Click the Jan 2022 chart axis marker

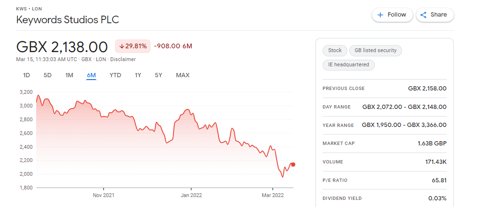pos(191,195)
